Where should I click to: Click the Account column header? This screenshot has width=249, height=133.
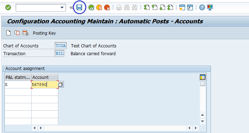pyautogui.click(x=45, y=77)
